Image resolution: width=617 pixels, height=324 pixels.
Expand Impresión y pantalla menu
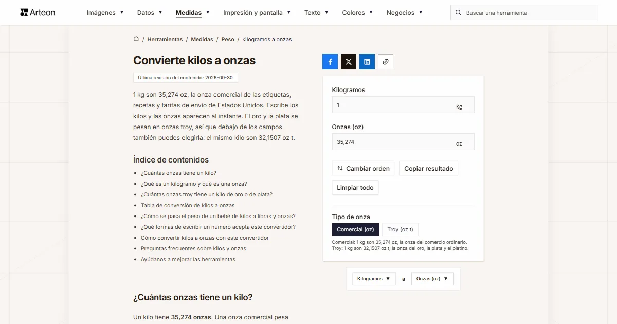[x=257, y=13]
